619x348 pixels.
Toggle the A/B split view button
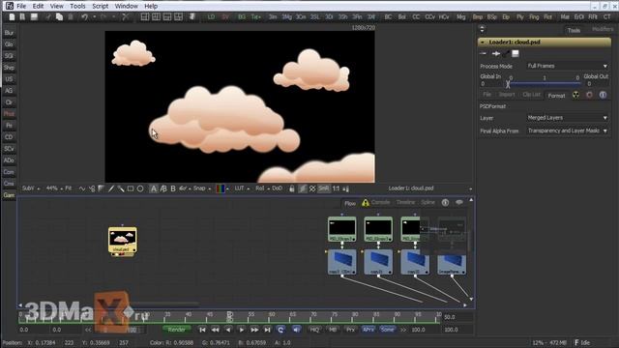click(x=163, y=188)
